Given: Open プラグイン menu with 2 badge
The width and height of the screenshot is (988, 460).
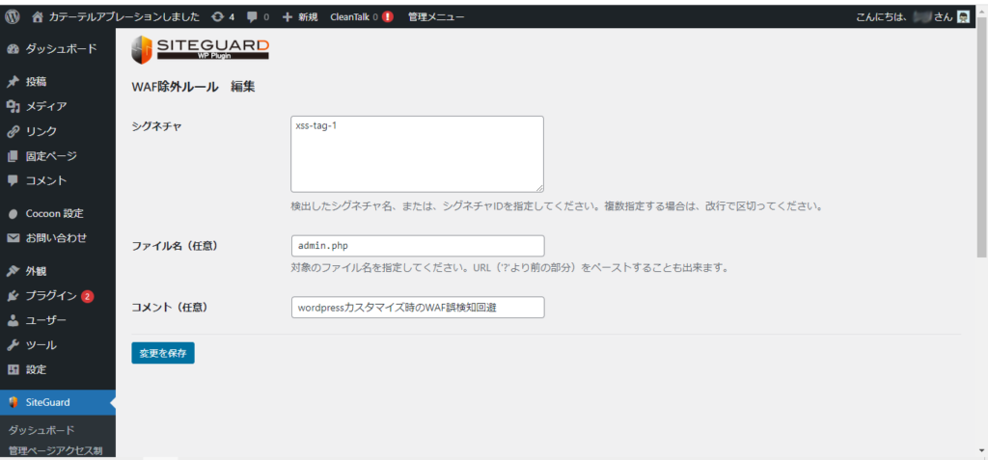Looking at the screenshot, I should tap(53, 296).
